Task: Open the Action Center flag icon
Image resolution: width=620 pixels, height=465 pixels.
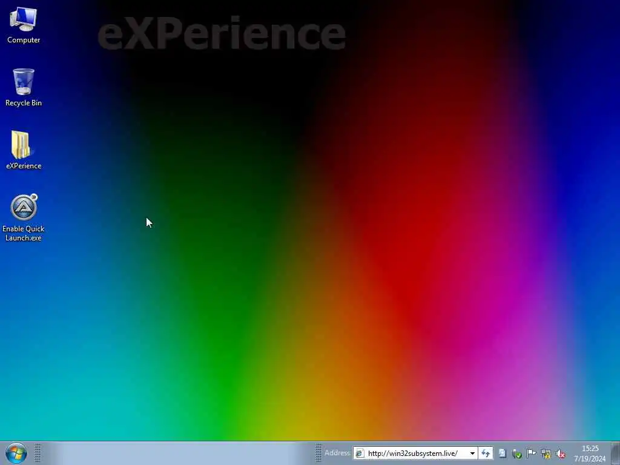Action: click(x=532, y=453)
